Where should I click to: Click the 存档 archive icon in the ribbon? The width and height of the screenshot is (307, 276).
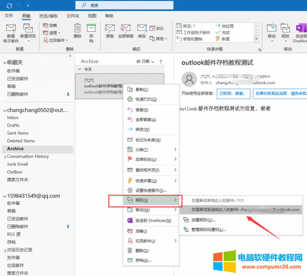pos(91,29)
